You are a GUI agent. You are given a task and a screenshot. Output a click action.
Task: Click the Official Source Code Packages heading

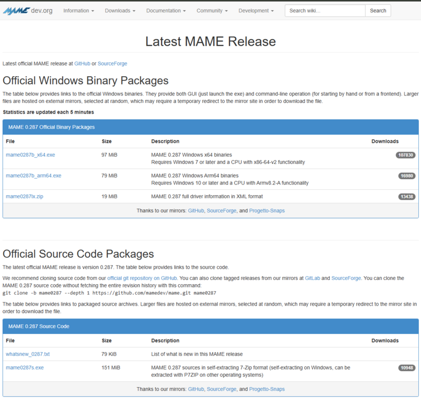[x=78, y=254]
